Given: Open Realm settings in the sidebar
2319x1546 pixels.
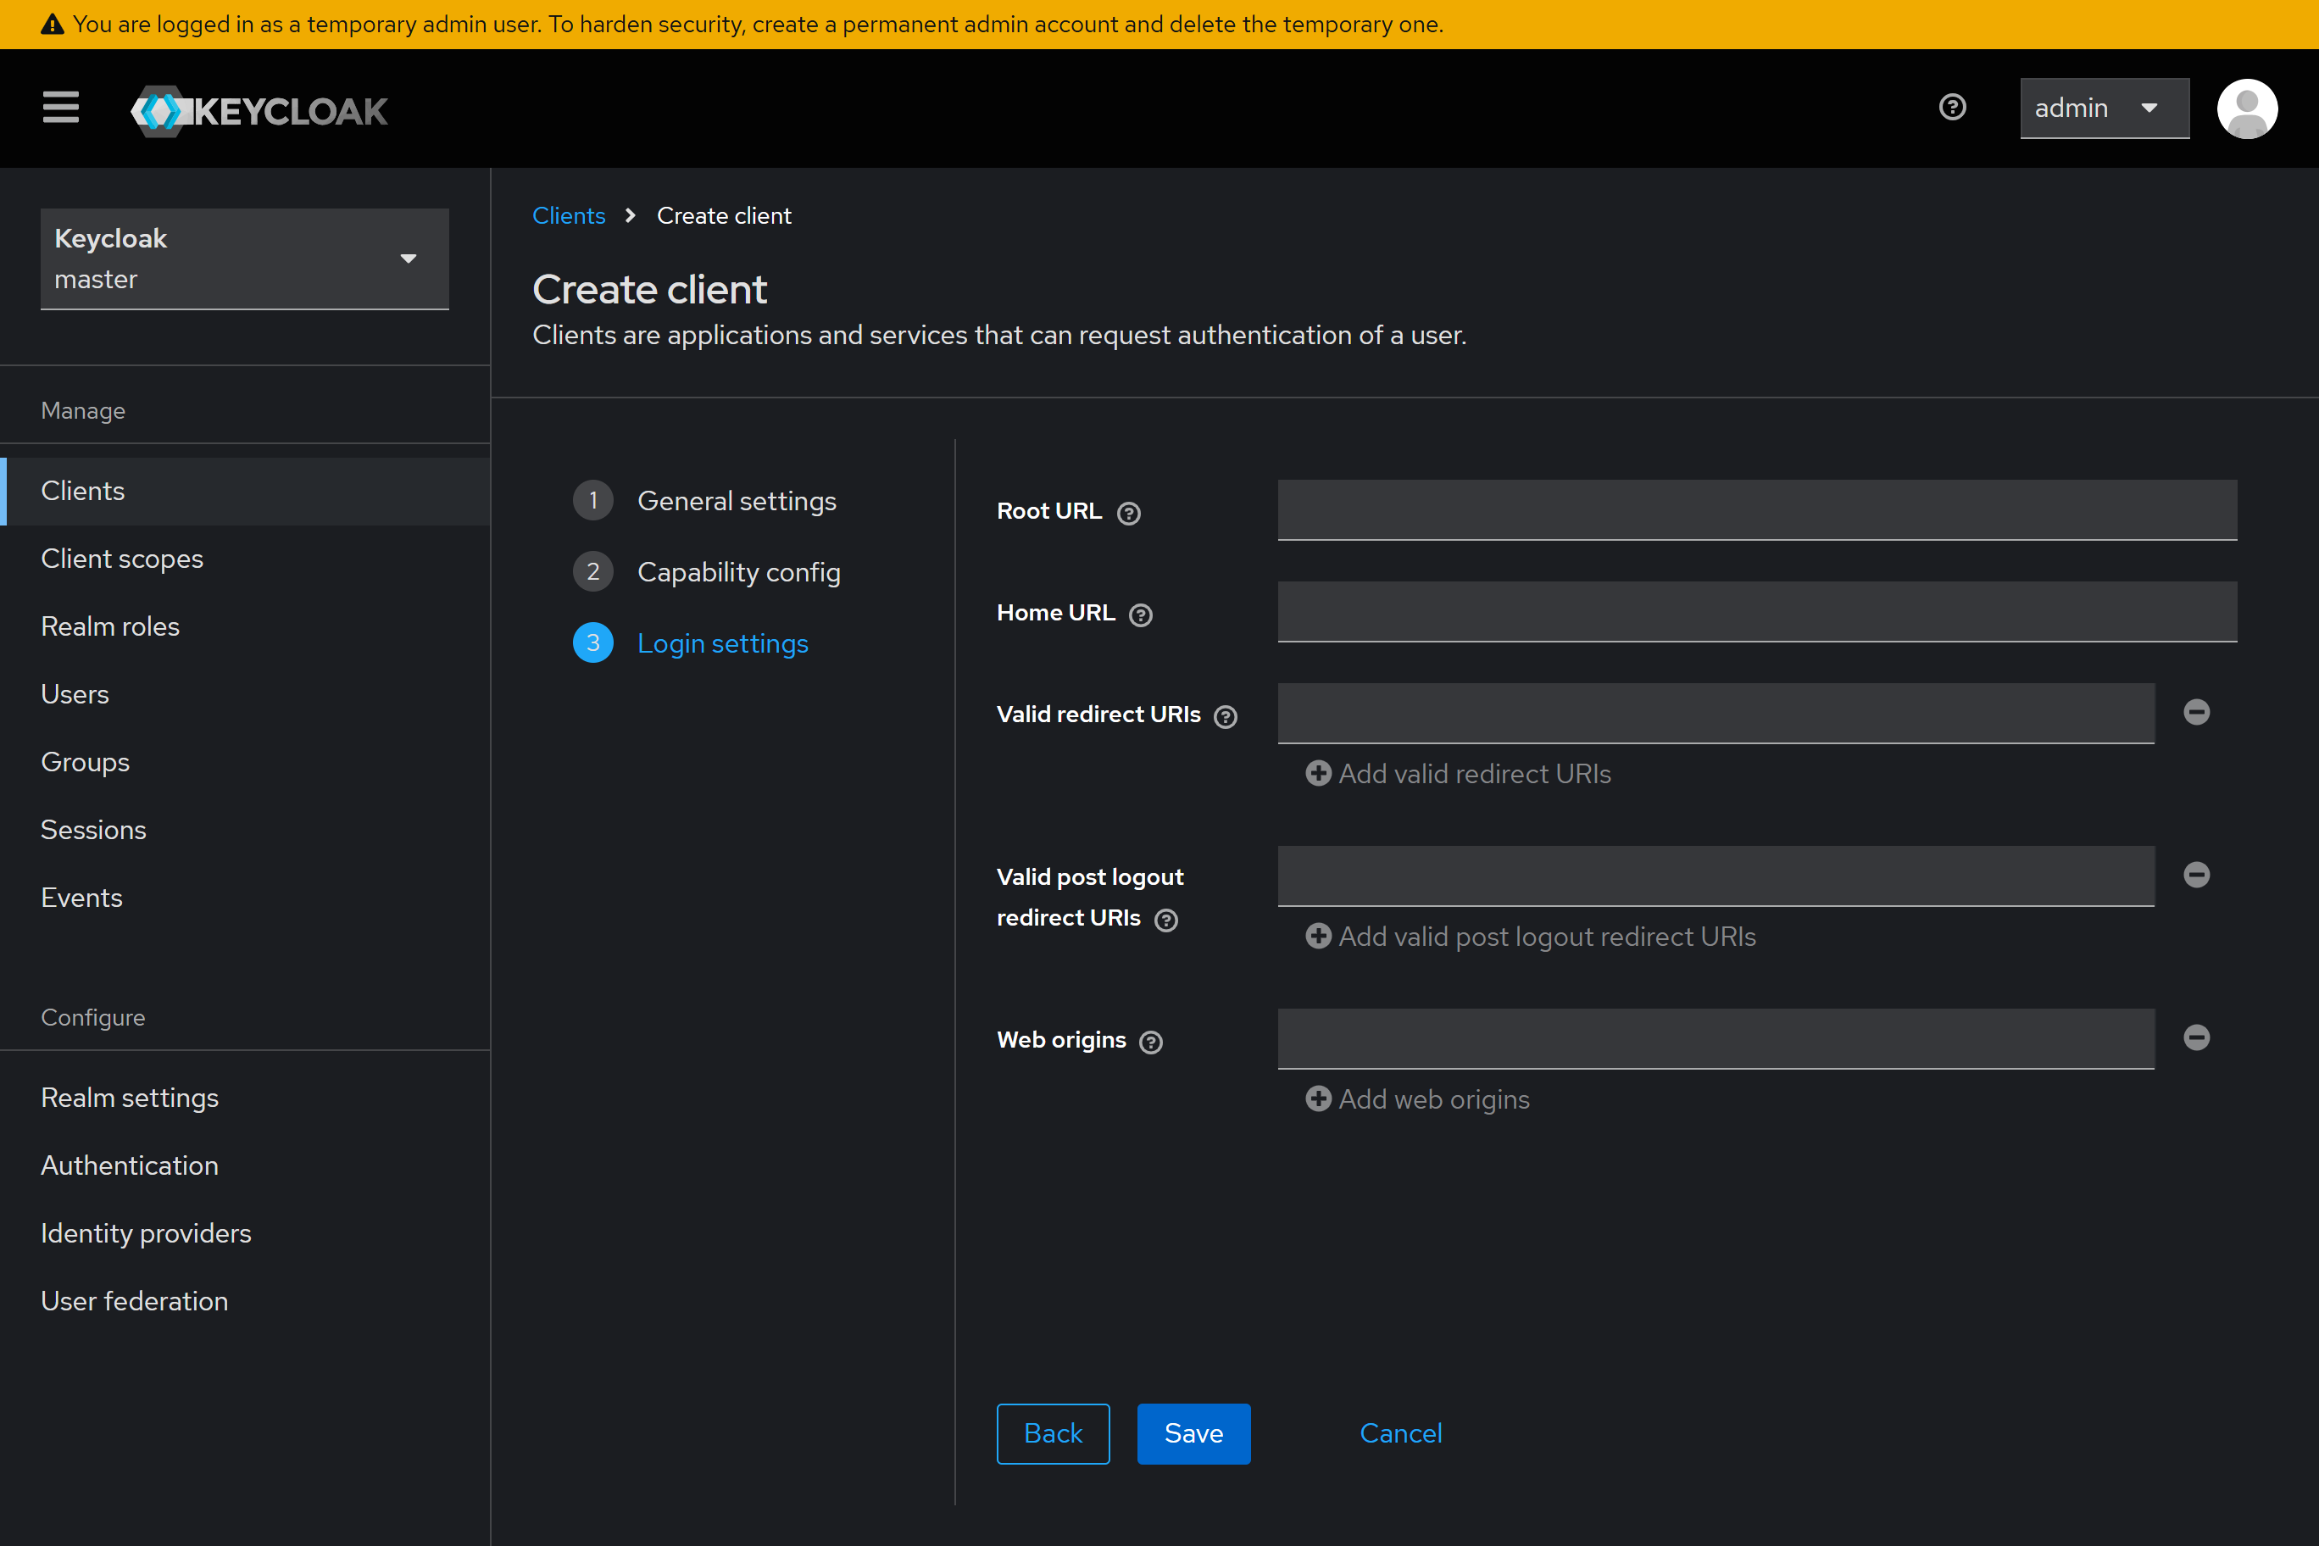Looking at the screenshot, I should point(246,1098).
